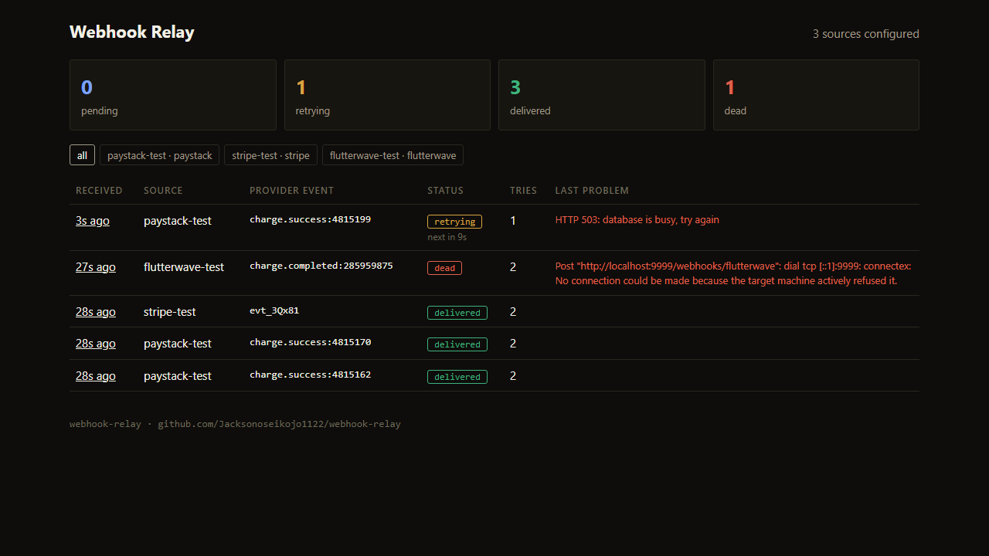This screenshot has height=556, width=989.
Task: Open '28s ago' link for charge.success:4815170 row
Action: coord(96,344)
